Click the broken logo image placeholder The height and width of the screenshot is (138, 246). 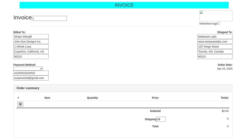(216, 16)
